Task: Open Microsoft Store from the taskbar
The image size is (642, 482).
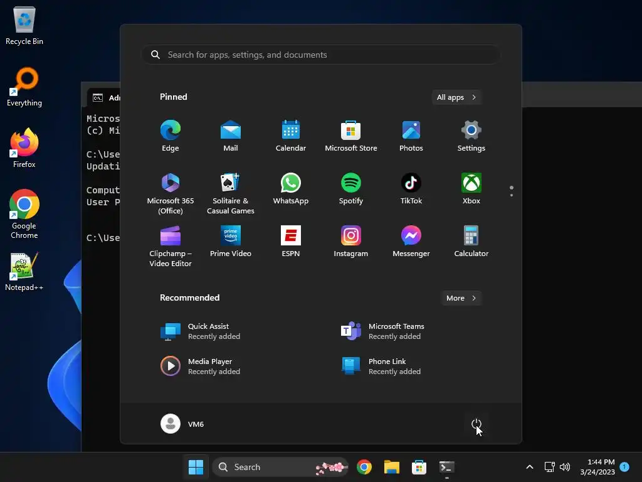Action: point(419,467)
